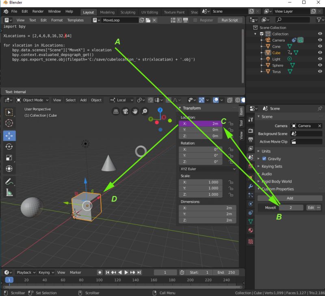Screen dimensions: 325x296
Task: Switch to the Modeling workspace tab
Action: pos(107,12)
